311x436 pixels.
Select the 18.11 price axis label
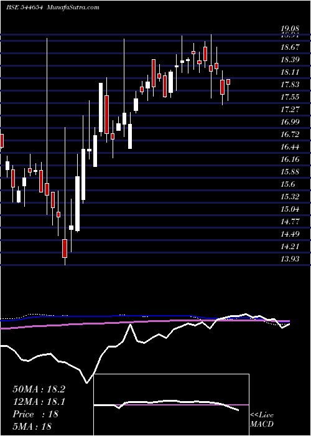click(290, 72)
